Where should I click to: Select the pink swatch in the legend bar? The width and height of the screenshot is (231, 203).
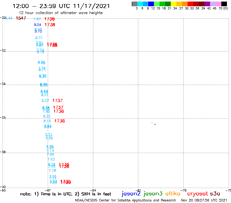(219, 4)
